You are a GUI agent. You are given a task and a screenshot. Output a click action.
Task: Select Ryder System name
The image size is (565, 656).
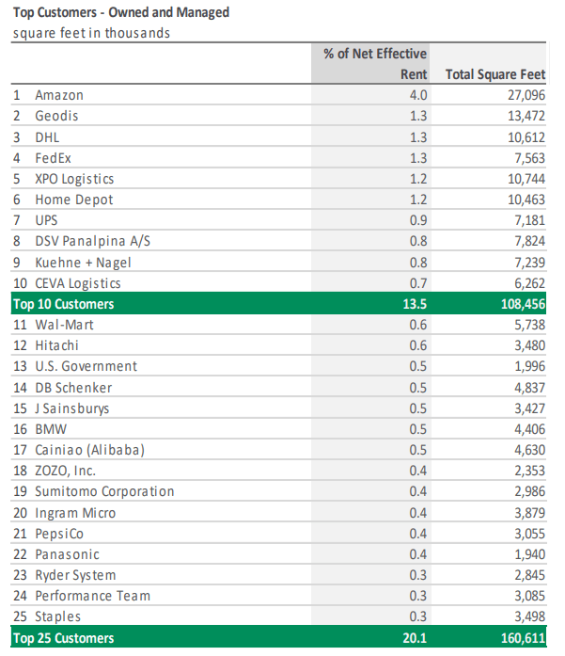(x=75, y=575)
